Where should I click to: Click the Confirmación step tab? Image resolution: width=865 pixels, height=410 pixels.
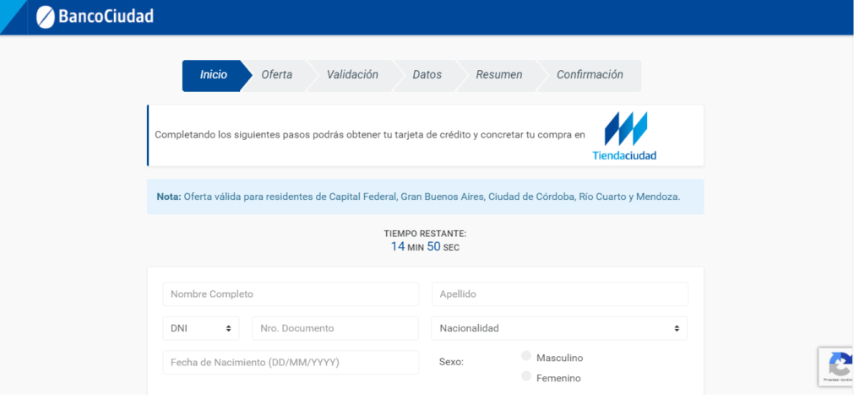(x=590, y=75)
